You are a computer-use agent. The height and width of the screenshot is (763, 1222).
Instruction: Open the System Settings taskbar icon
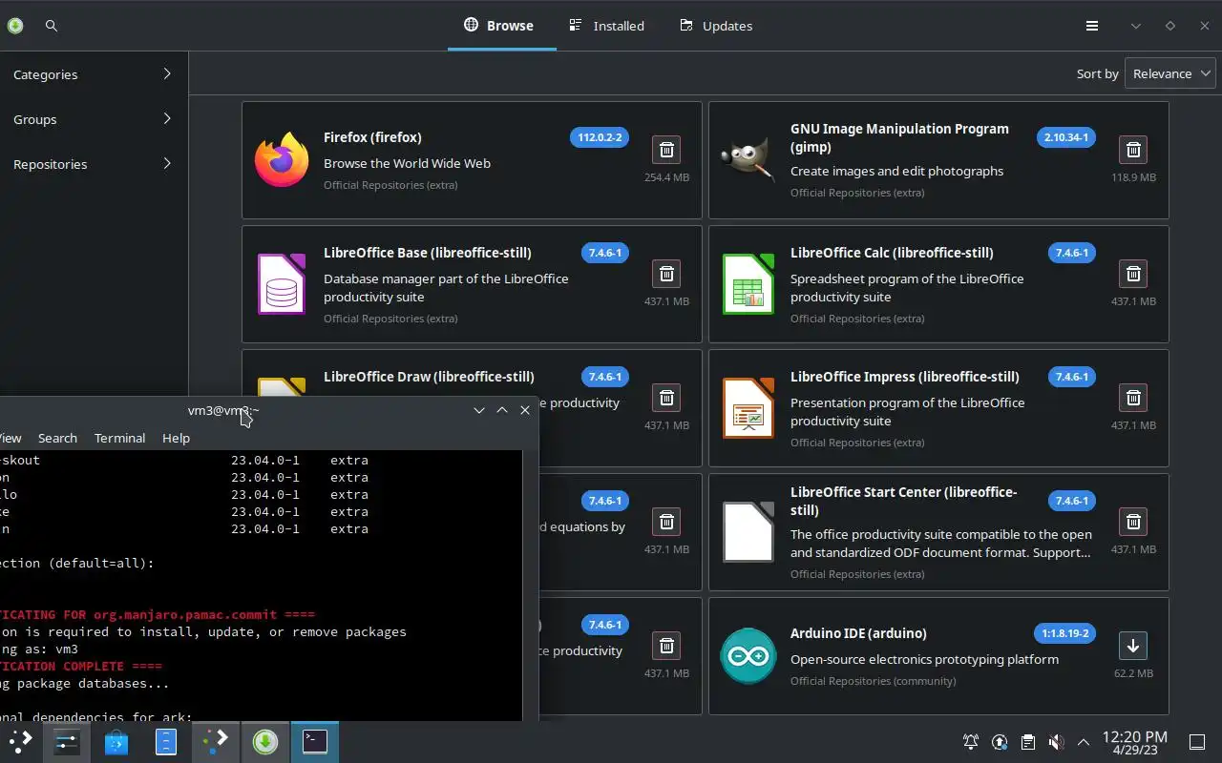pos(67,741)
